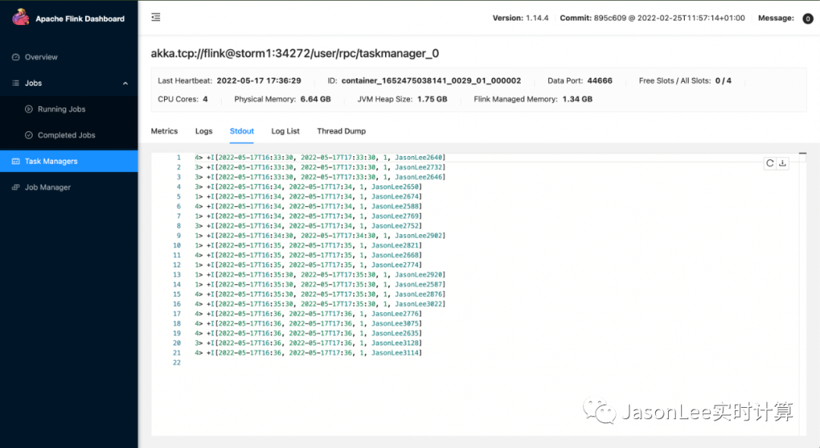Click the Overview dashboard icon
The image size is (820, 448).
point(16,57)
